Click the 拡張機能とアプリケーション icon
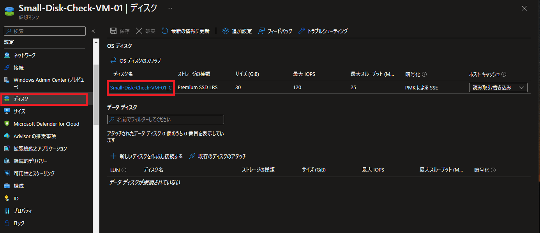This screenshot has width=540, height=233. click(x=7, y=149)
